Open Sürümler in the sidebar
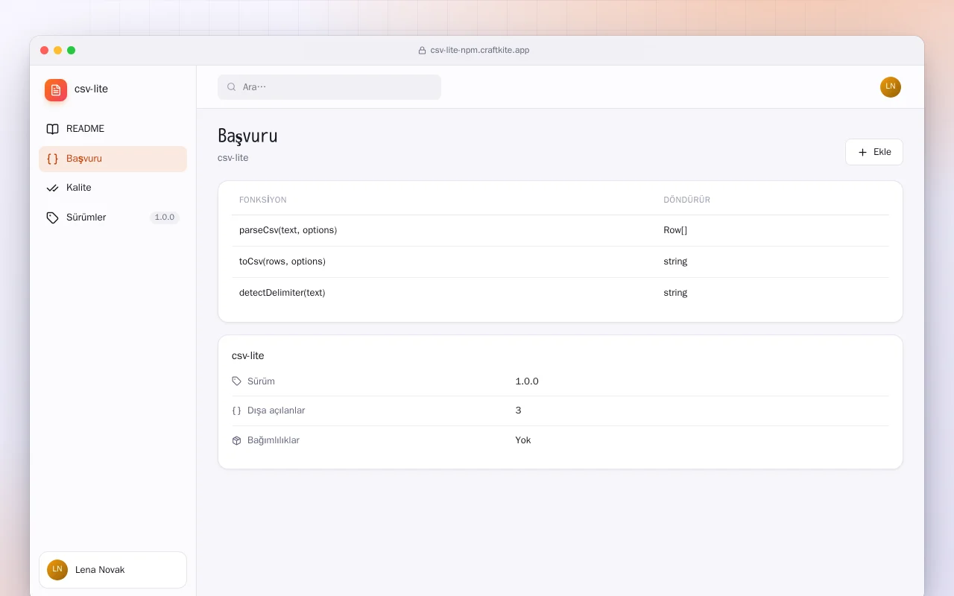This screenshot has width=954, height=596. (113, 218)
